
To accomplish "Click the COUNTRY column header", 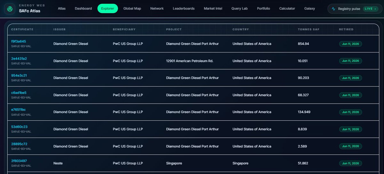I will coord(241,29).
